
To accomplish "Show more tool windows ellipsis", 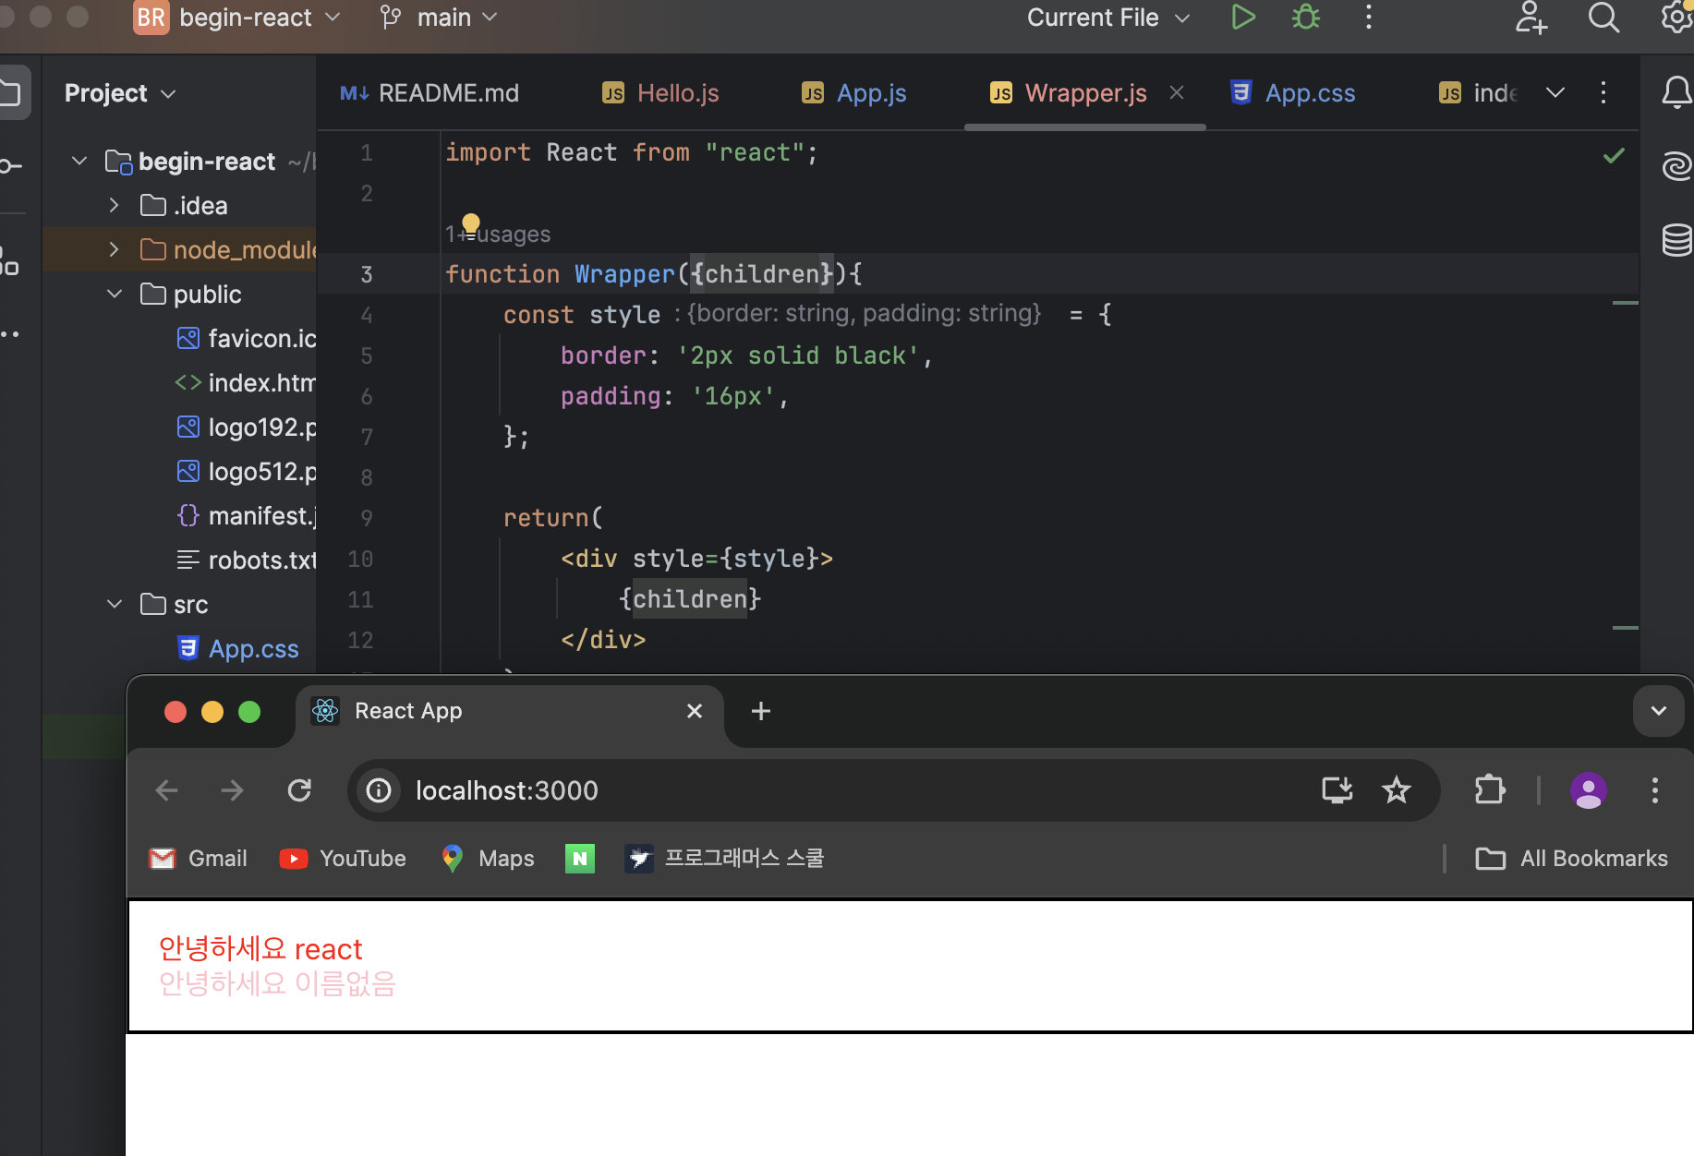I will tap(10, 334).
